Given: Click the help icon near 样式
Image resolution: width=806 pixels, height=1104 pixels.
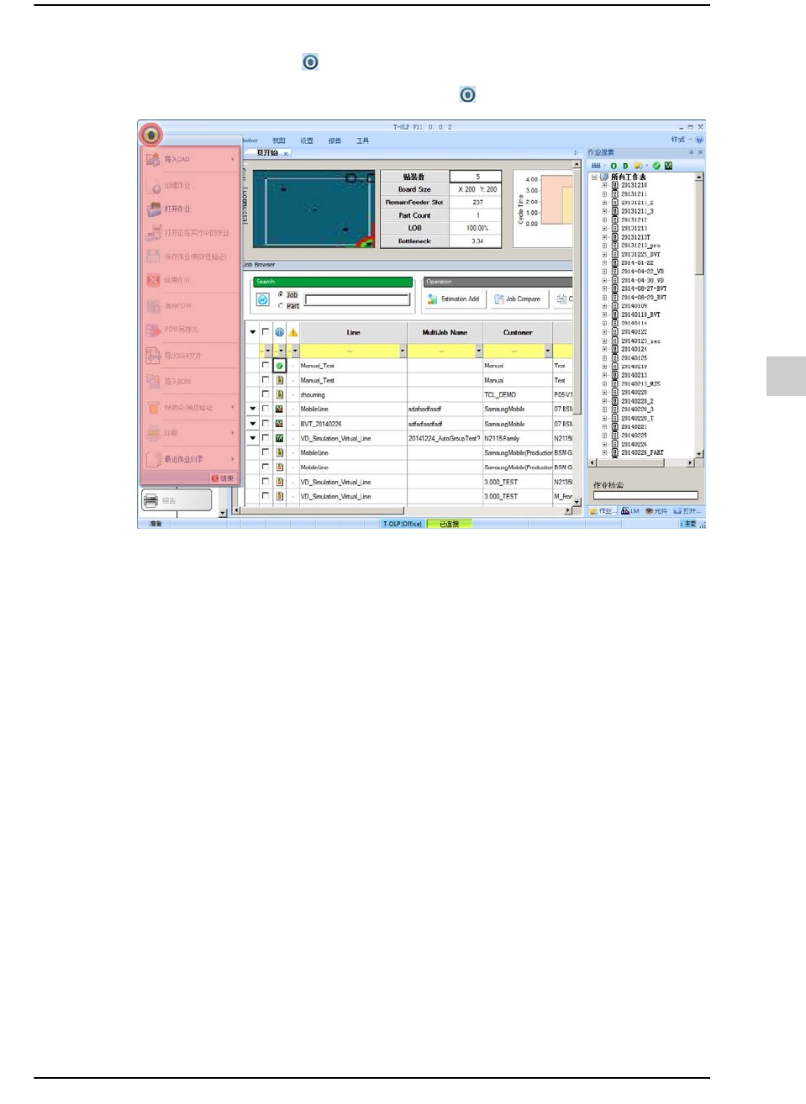Looking at the screenshot, I should tap(699, 140).
